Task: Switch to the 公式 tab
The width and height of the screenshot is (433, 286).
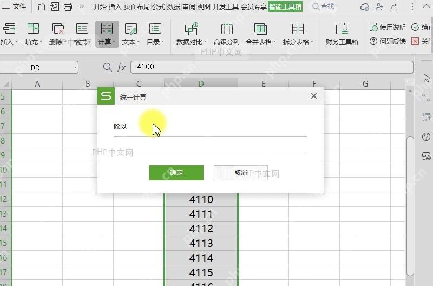Action: point(159,6)
